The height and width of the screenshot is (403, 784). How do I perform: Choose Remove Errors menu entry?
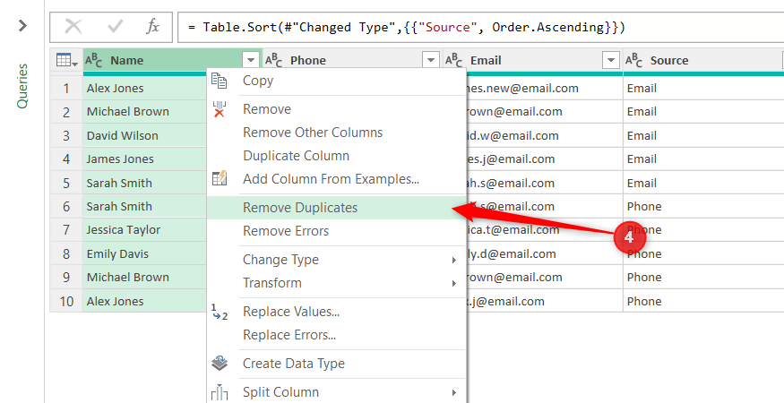pos(337,231)
